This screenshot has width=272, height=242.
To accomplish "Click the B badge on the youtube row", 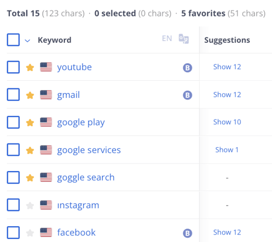I will tap(188, 68).
